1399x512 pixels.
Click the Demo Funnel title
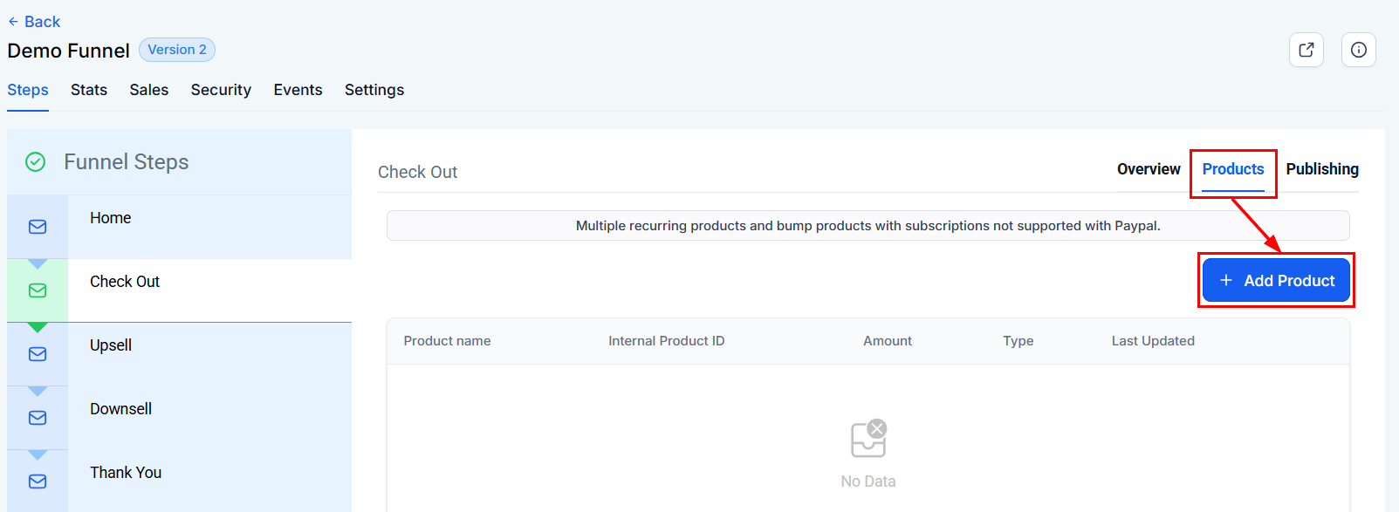click(x=68, y=51)
